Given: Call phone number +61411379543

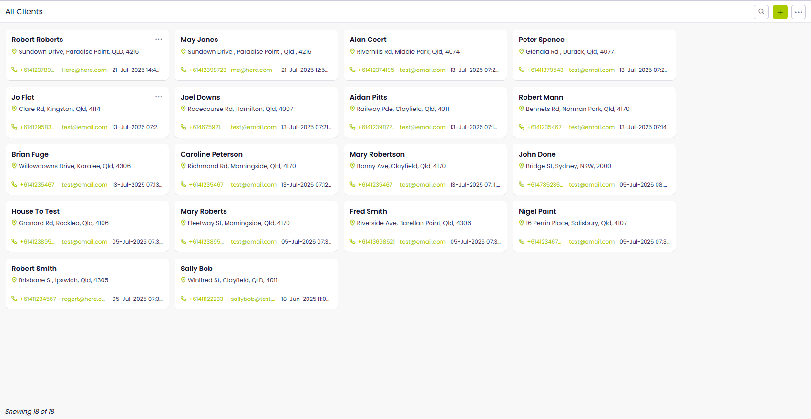Looking at the screenshot, I should (x=545, y=70).
